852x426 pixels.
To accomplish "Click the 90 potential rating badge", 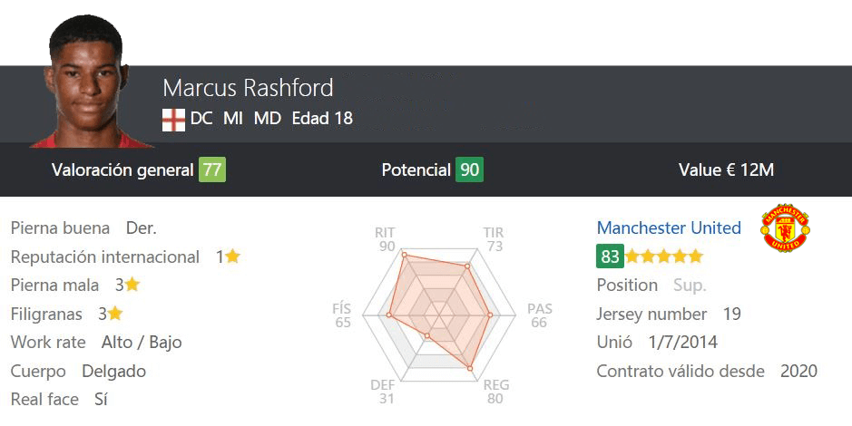I will pos(469,169).
